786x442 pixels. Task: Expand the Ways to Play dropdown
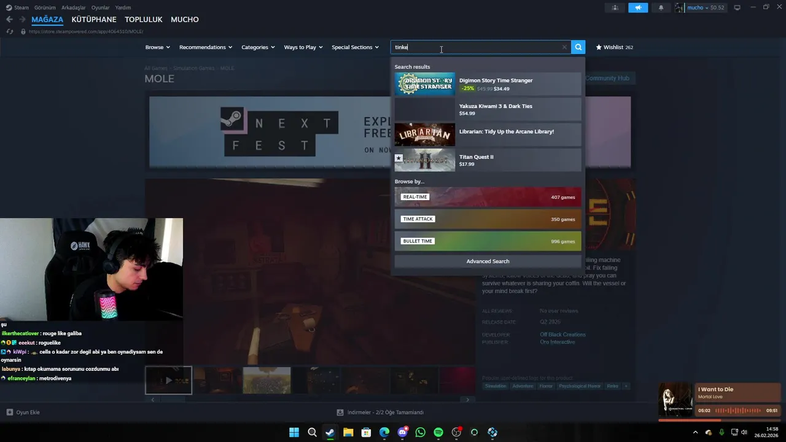(x=303, y=47)
